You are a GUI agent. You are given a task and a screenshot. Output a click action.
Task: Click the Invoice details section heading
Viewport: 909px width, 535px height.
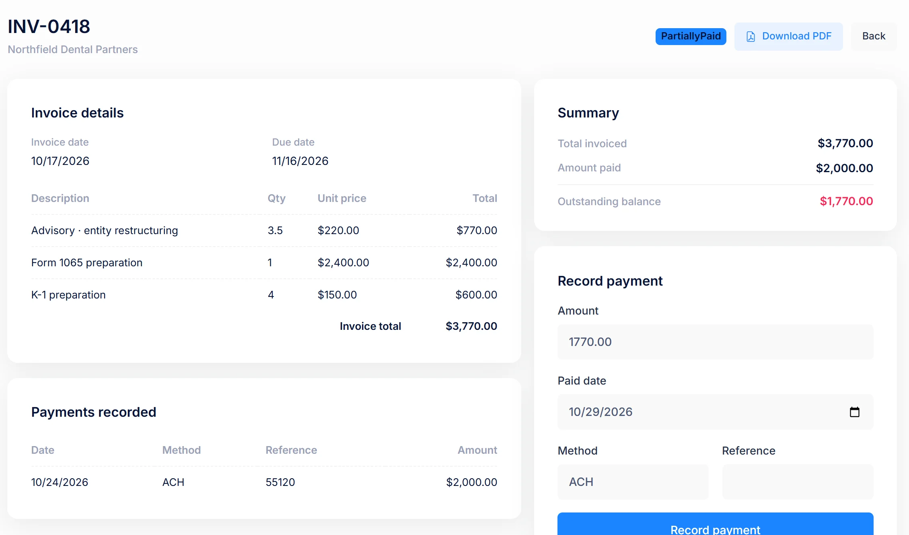77,113
